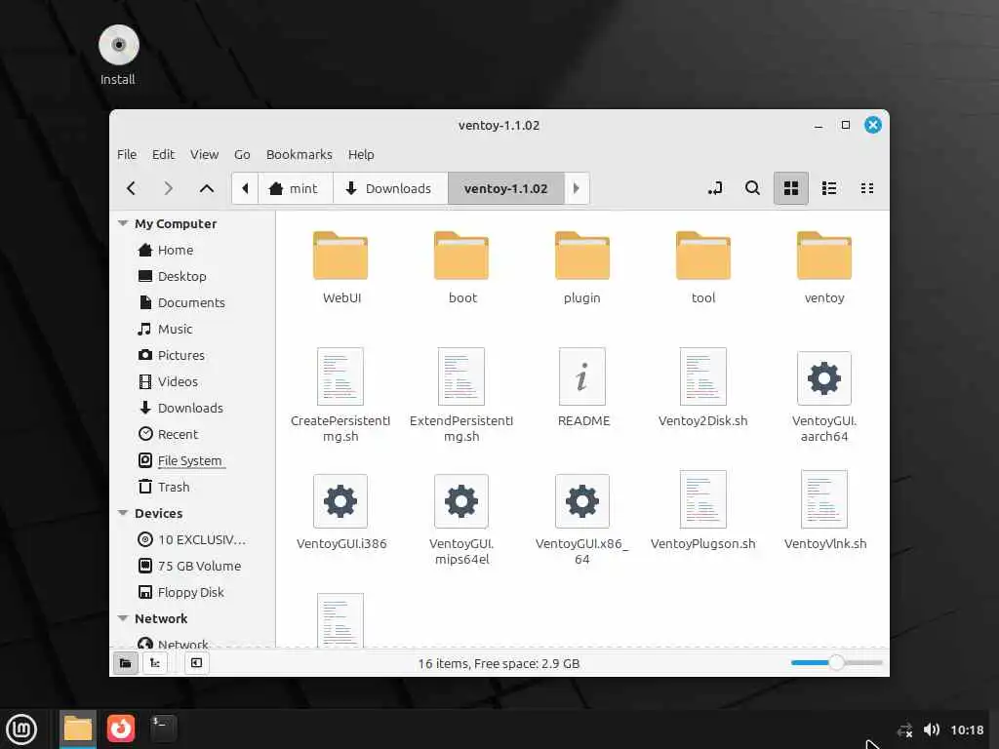Open the File menu
This screenshot has height=749, width=999.
pyautogui.click(x=127, y=154)
